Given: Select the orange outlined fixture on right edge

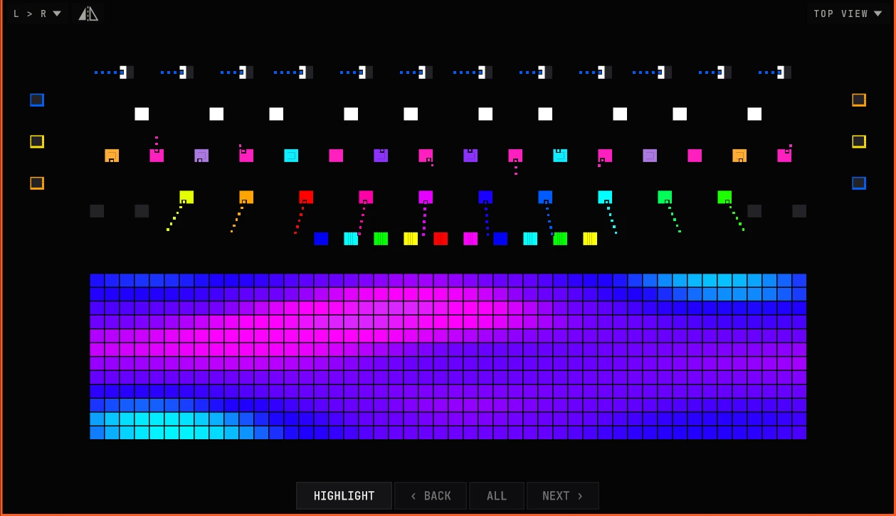Looking at the screenshot, I should 859,100.
